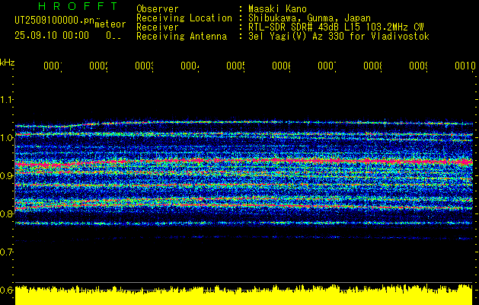
Task: Click the date 25.09.10 00:00 text
Action: [x=52, y=35]
